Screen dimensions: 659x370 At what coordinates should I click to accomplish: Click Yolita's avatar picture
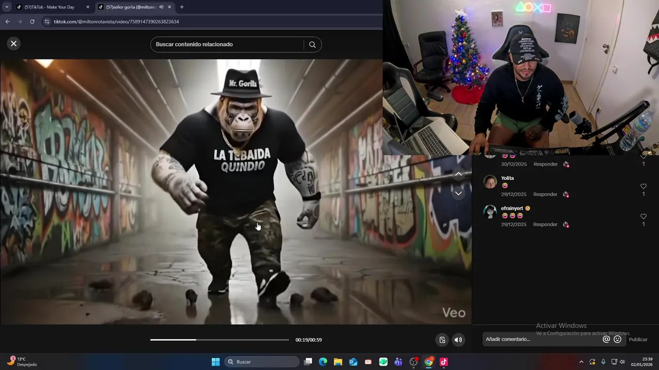pos(490,182)
